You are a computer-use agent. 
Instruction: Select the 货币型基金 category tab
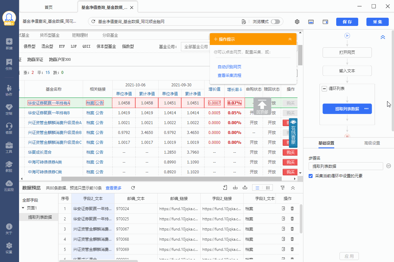tap(50, 35)
